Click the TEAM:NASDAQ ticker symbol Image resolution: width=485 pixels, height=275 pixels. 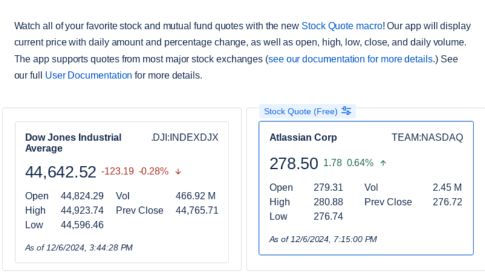427,137
